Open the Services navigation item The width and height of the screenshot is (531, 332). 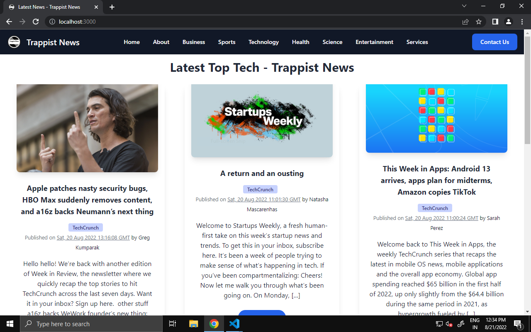[x=417, y=42]
